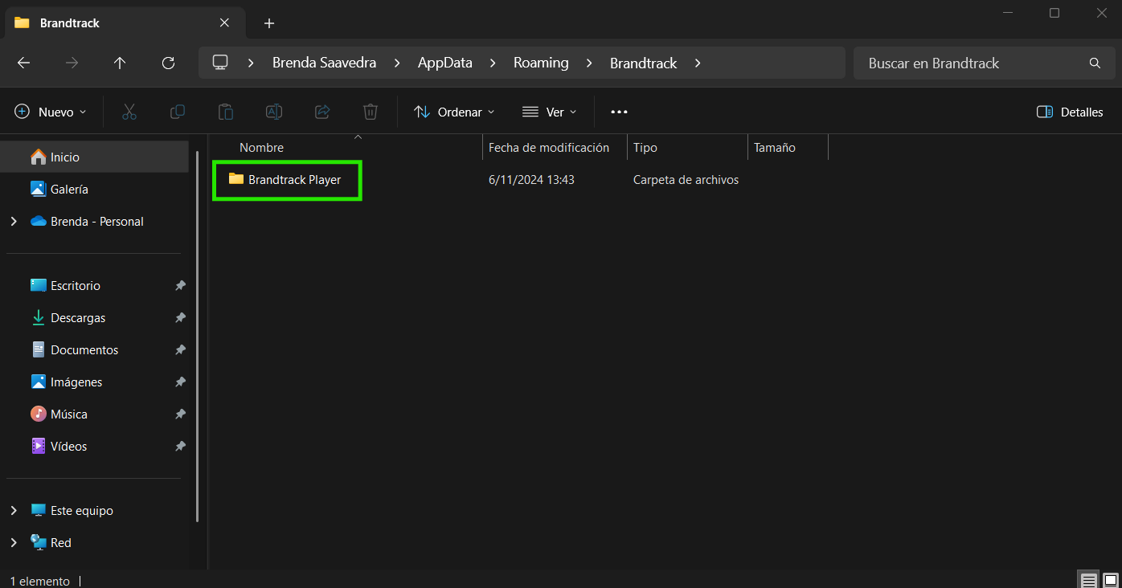Switch to details list view icon

(1088, 580)
